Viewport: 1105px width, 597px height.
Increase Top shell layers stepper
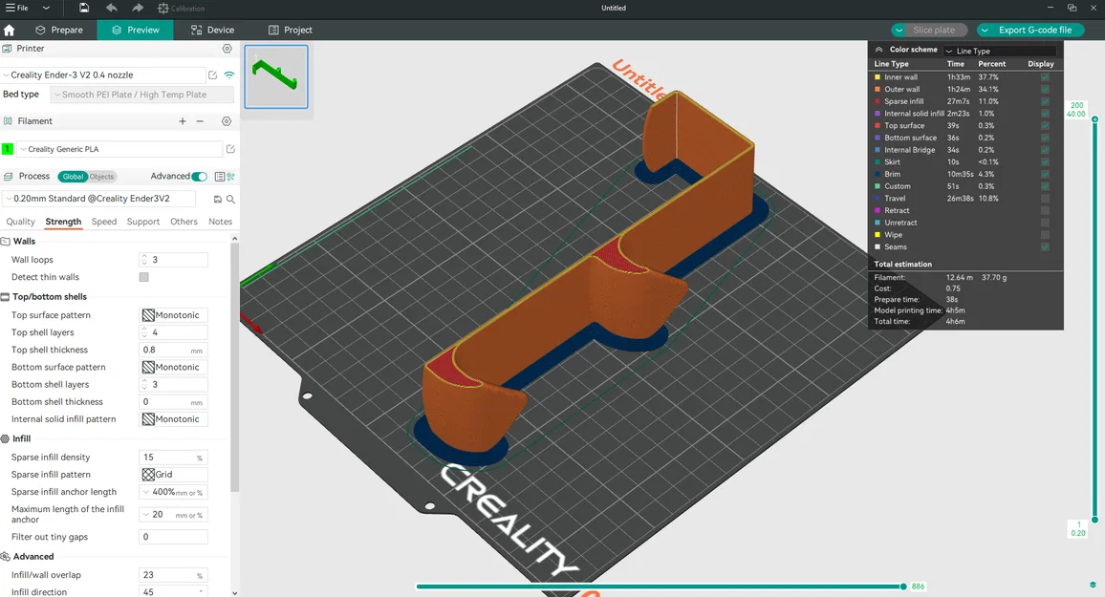(144, 330)
